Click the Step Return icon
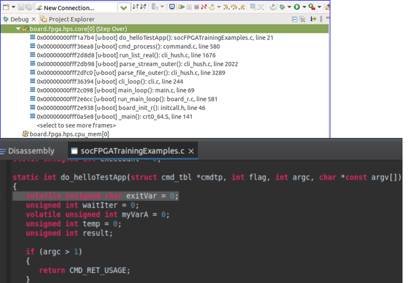This screenshot has height=283, width=408. [243, 7]
